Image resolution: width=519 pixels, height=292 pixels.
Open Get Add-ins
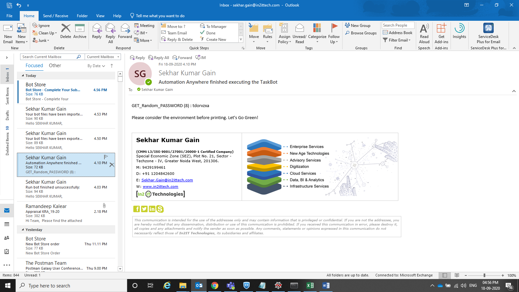tap(441, 33)
